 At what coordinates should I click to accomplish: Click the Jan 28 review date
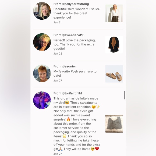[x=58, y=54]
